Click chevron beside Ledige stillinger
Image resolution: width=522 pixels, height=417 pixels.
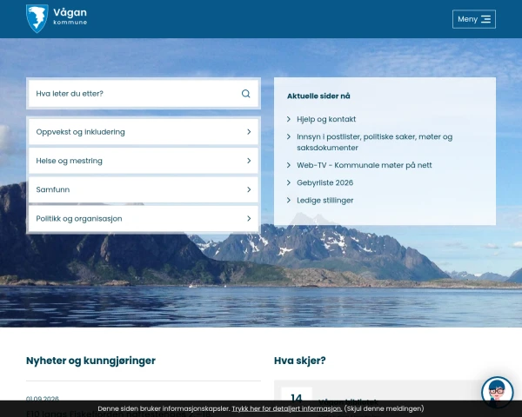[289, 200]
